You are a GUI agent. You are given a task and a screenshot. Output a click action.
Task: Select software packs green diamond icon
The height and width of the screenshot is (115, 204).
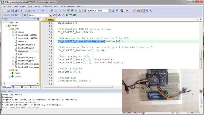[67, 15]
